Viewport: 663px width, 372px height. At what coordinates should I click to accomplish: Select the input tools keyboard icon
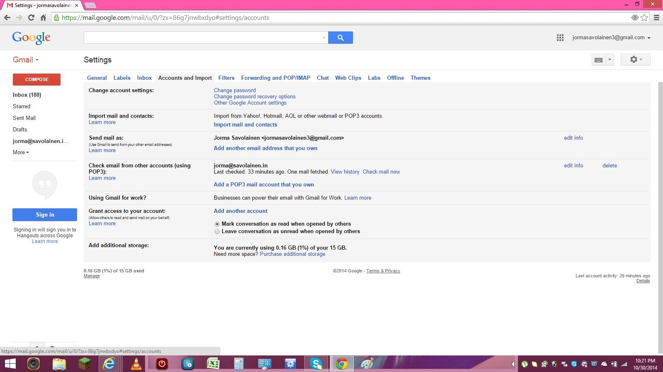click(x=598, y=60)
